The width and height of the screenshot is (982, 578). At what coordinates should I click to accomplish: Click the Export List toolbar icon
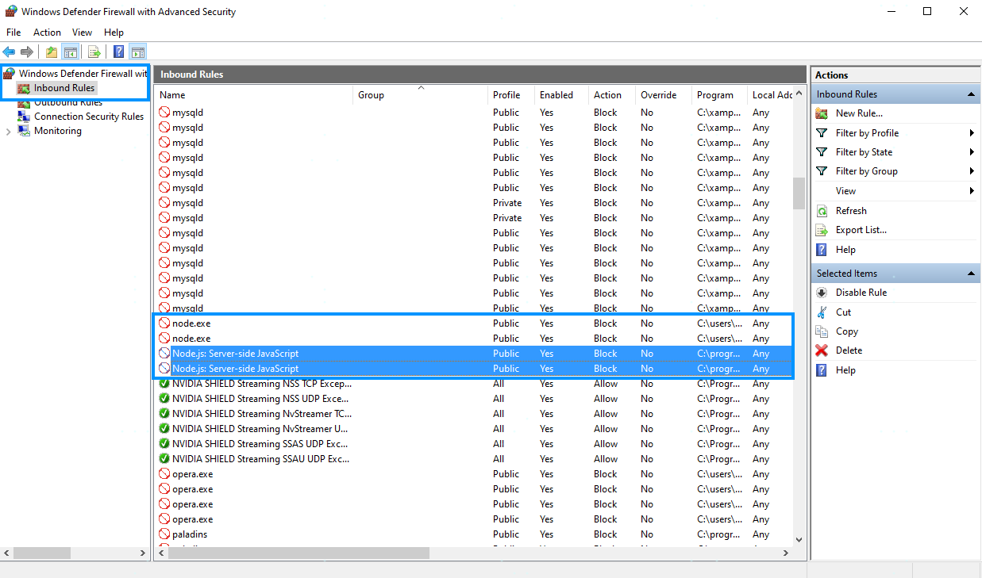pyautogui.click(x=94, y=52)
